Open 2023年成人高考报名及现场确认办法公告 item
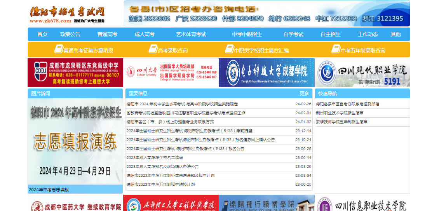Viewport: 432px width, 211px height. tap(162, 167)
